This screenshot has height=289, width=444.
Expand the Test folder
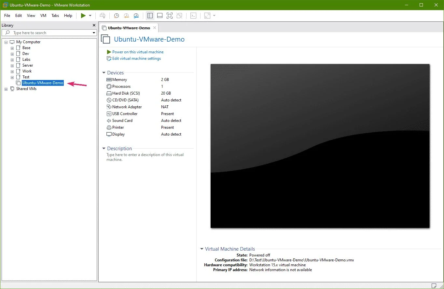point(12,77)
